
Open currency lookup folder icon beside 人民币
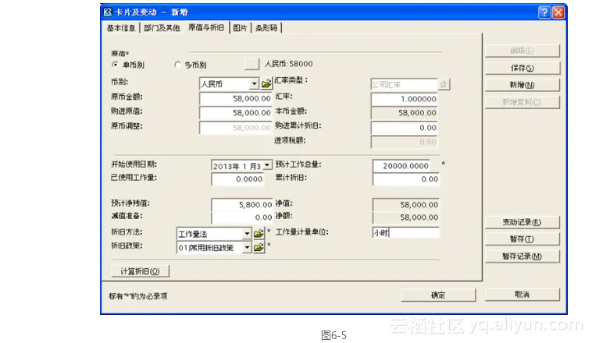[x=266, y=83]
